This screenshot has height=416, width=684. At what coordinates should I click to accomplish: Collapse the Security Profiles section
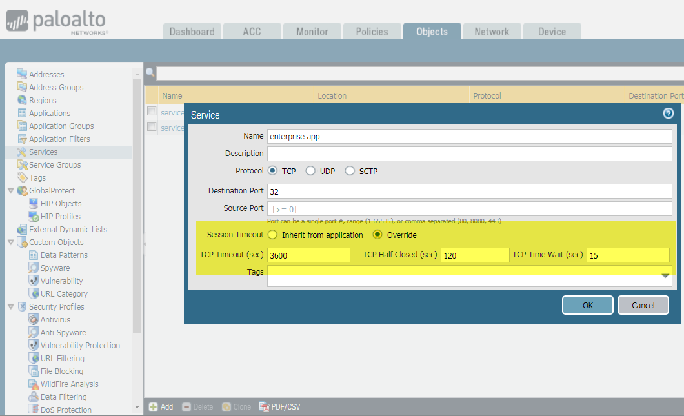pyautogui.click(x=10, y=307)
